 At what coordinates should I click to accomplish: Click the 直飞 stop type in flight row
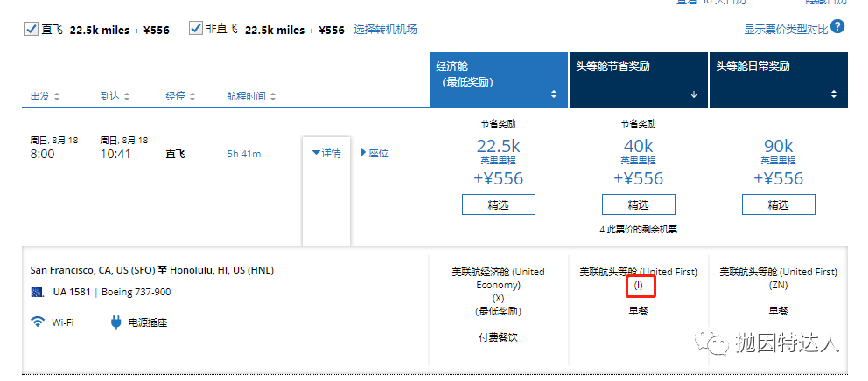pyautogui.click(x=175, y=155)
